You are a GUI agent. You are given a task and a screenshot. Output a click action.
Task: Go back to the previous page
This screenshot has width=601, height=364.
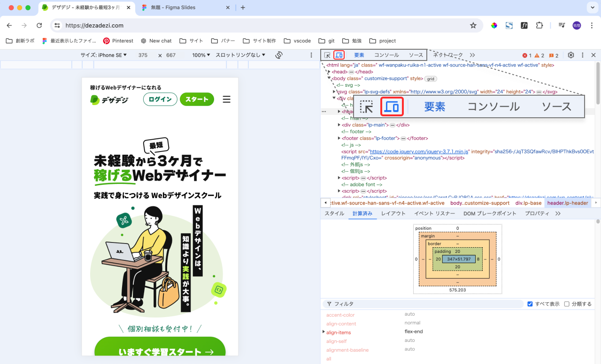[x=9, y=25]
